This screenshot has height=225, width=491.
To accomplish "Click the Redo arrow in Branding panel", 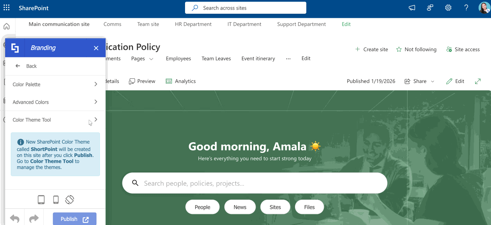I will [34, 219].
